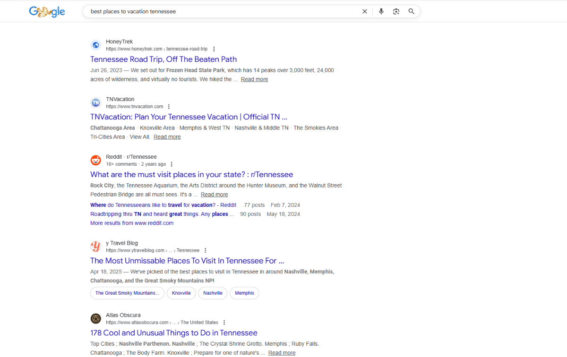Viewport: 567px width, 357px height.
Task: Click the Reddit favicon
Action: pos(96,160)
